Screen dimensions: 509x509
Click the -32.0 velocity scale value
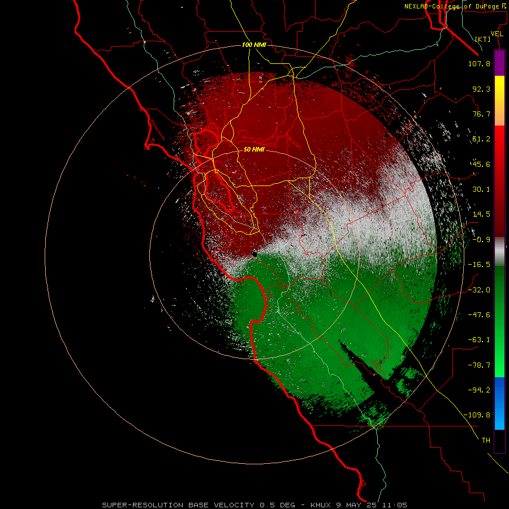click(x=479, y=290)
